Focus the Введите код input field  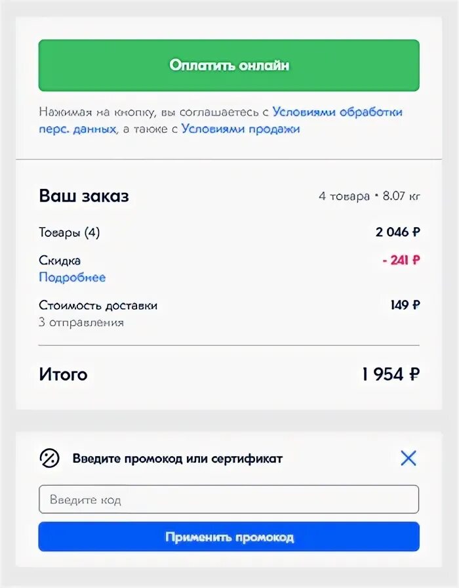[229, 499]
